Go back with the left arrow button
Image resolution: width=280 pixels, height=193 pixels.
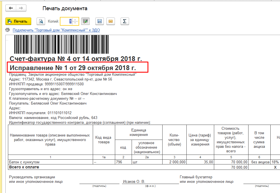11,8
